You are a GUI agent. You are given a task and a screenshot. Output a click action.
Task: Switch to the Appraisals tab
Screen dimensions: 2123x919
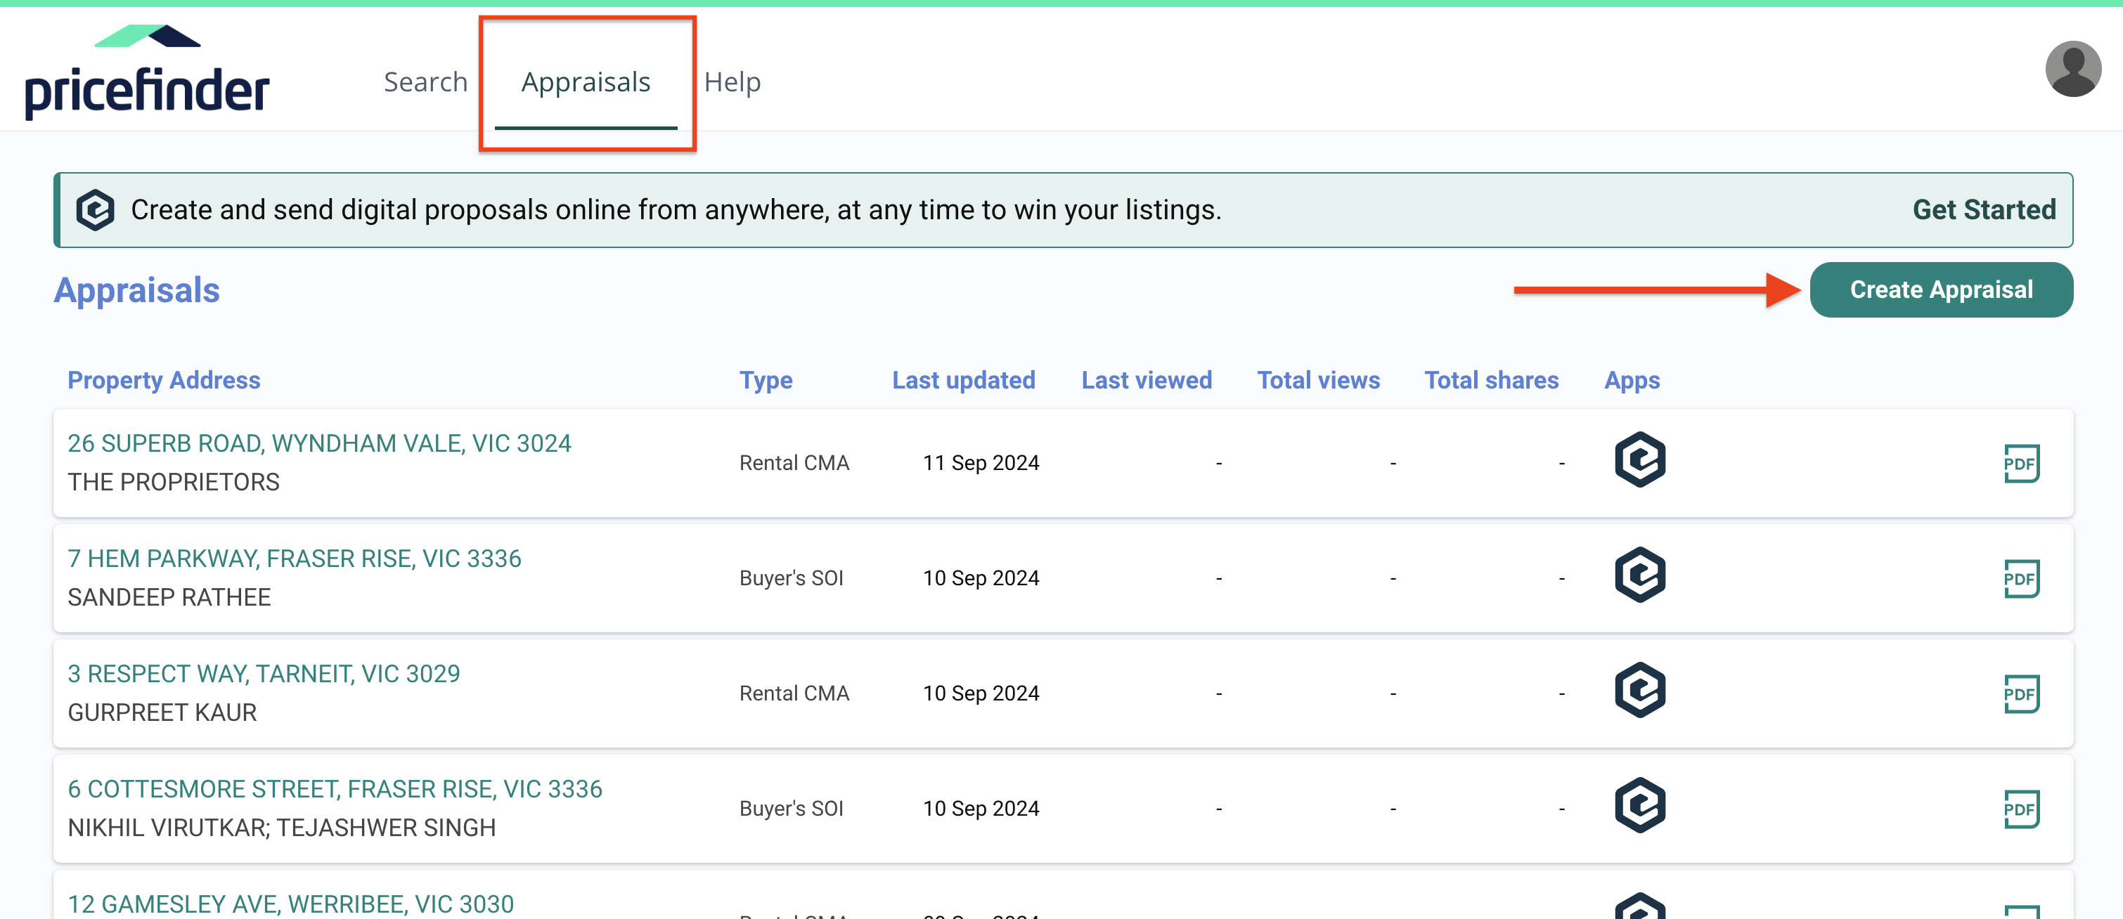point(586,82)
